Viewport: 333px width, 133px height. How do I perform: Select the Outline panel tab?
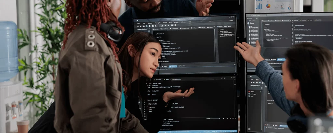click(x=220, y=27)
